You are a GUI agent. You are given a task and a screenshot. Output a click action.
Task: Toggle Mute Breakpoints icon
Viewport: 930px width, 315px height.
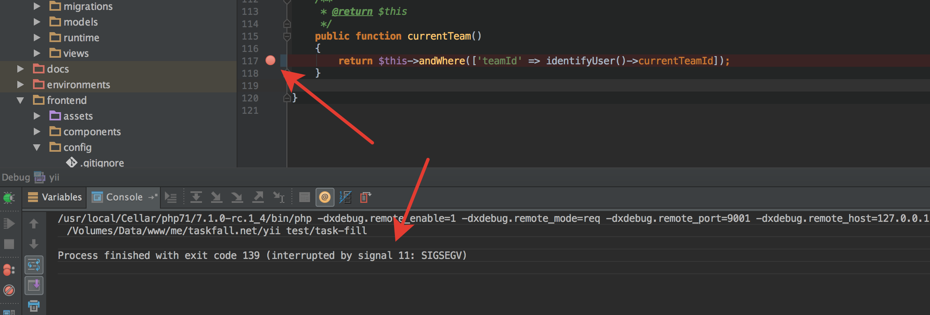coord(9,290)
